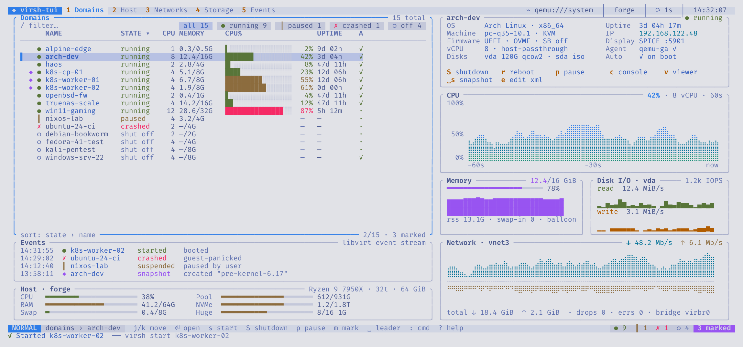Viewport: 743px width, 347px height.
Task: Click the paused bars icon in nixos-lab event
Action: (64, 266)
